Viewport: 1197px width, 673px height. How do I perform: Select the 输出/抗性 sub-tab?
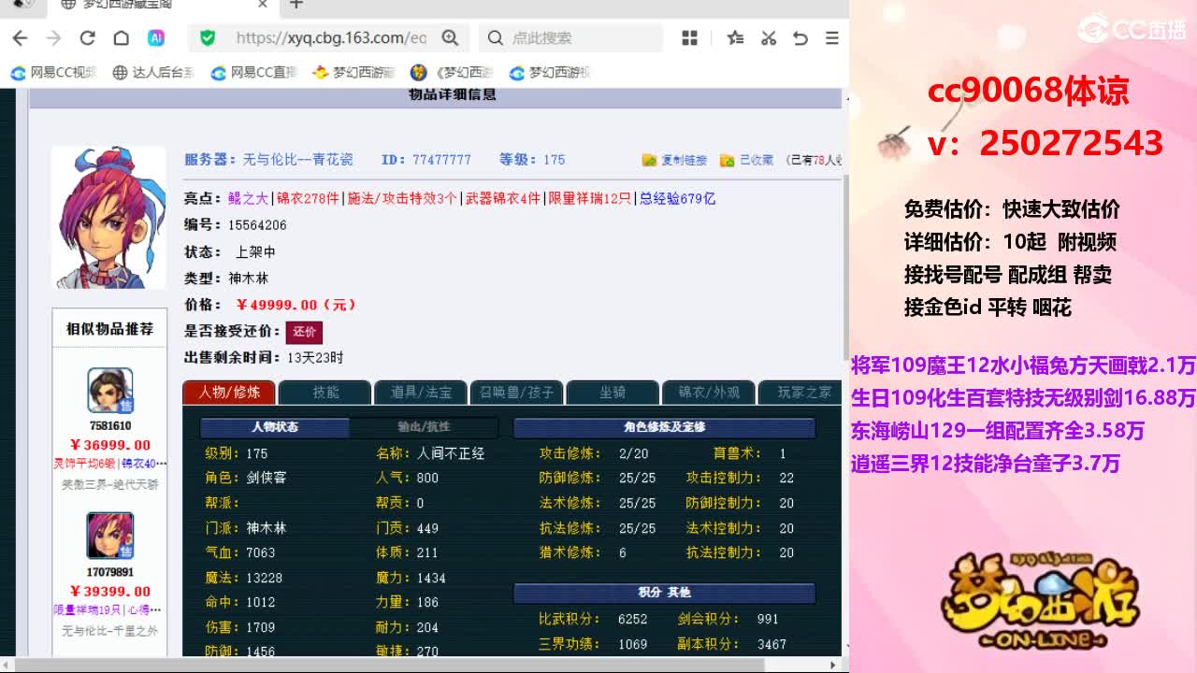(x=424, y=427)
